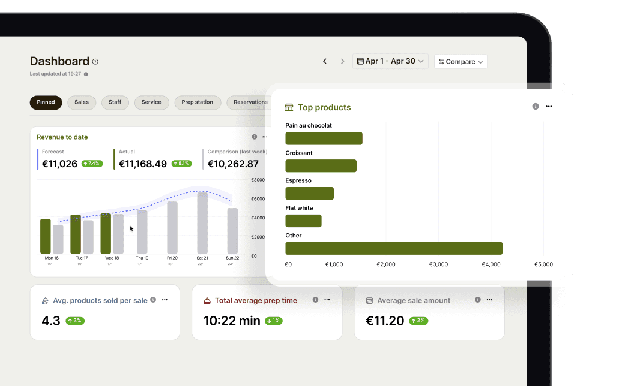Click the green Wed 18 revenue bar
This screenshot has width=640, height=386.
(106, 234)
